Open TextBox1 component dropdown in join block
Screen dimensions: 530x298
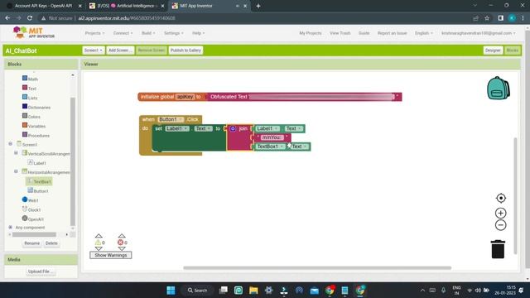click(271, 147)
